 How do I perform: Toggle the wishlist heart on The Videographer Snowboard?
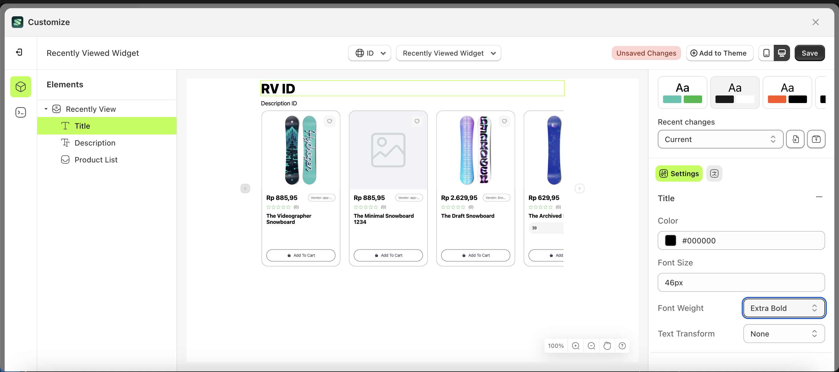(x=329, y=121)
